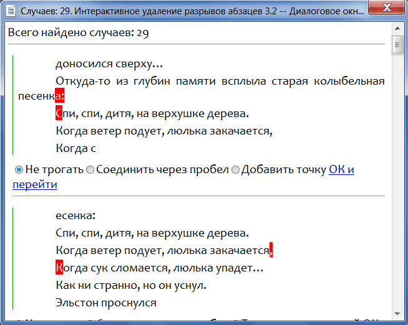Viewport: 408px width, 325px height.
Task: Click the red highlighted comma after "закачается"
Action: point(271,250)
